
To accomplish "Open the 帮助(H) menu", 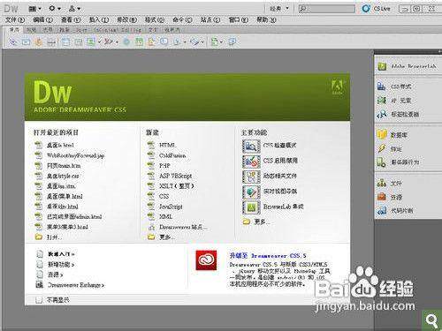I will [266, 19].
